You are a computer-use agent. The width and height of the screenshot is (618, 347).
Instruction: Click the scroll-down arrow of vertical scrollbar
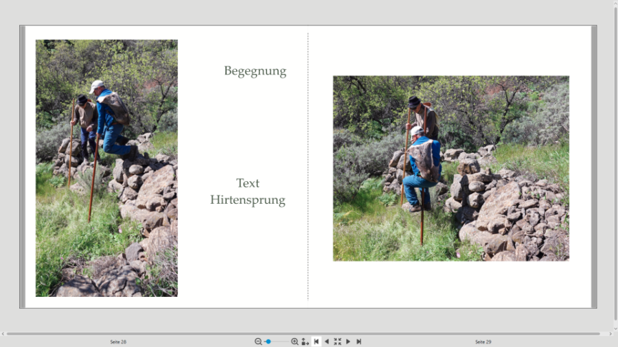pos(616,328)
